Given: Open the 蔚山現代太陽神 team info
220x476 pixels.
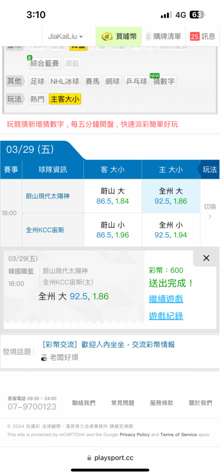Looking at the screenshot, I should (47, 196).
